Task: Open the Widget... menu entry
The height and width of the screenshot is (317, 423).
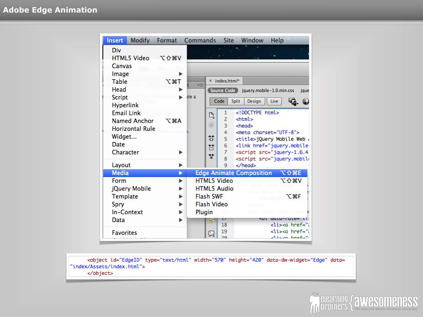Action: pyautogui.click(x=145, y=137)
